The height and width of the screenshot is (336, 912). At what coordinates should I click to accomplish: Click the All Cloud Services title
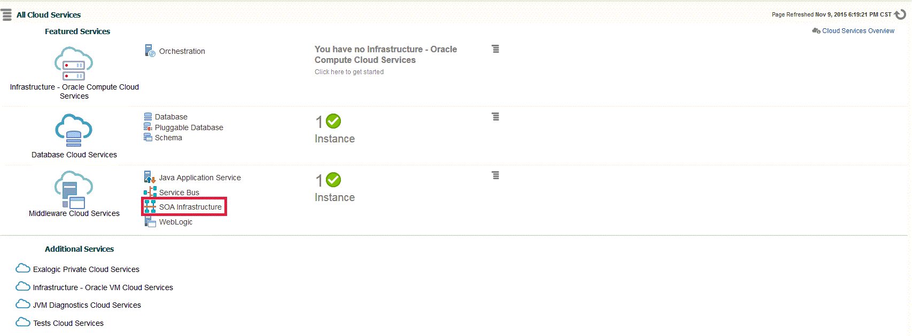[x=49, y=15]
